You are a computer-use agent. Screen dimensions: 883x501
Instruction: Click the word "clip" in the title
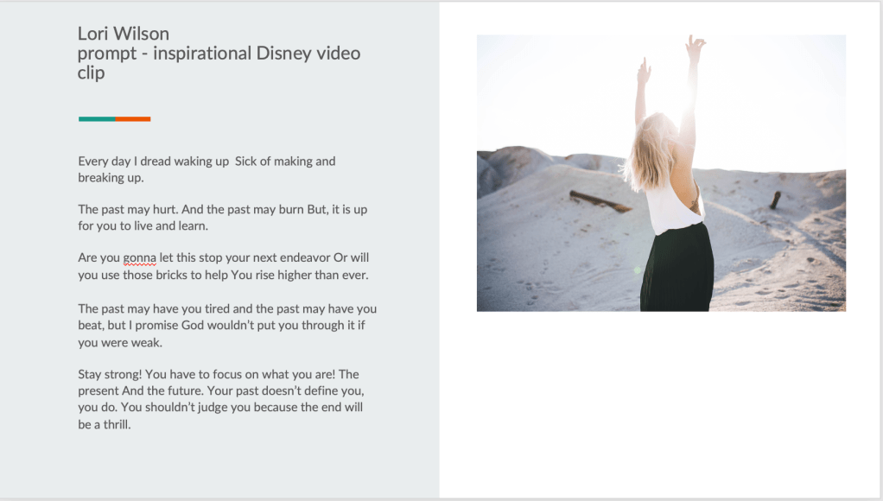91,73
